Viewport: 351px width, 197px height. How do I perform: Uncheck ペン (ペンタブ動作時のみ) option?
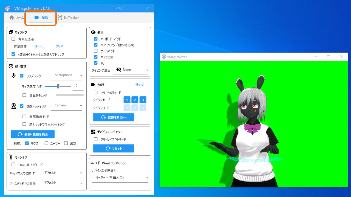[x=96, y=45]
